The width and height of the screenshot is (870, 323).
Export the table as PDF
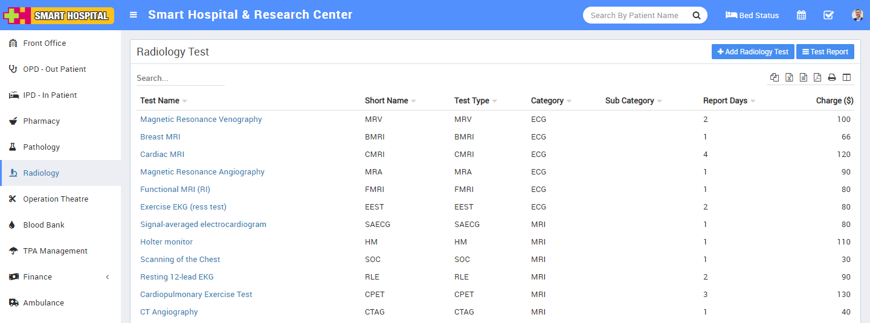coord(817,77)
